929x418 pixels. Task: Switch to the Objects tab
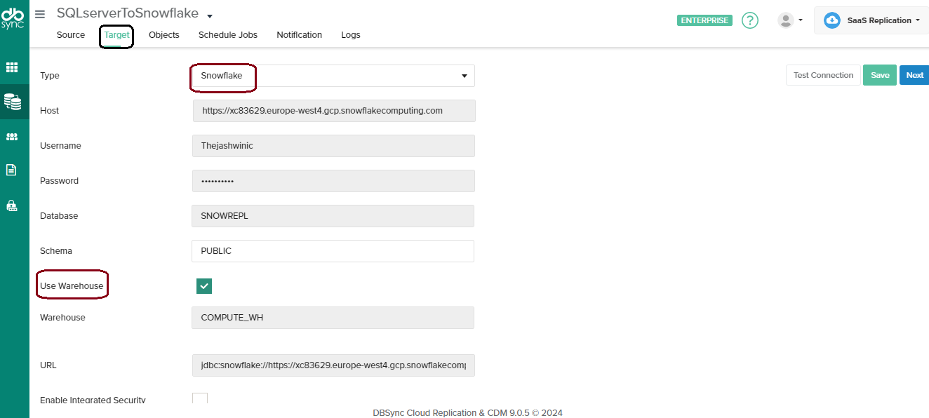click(163, 35)
